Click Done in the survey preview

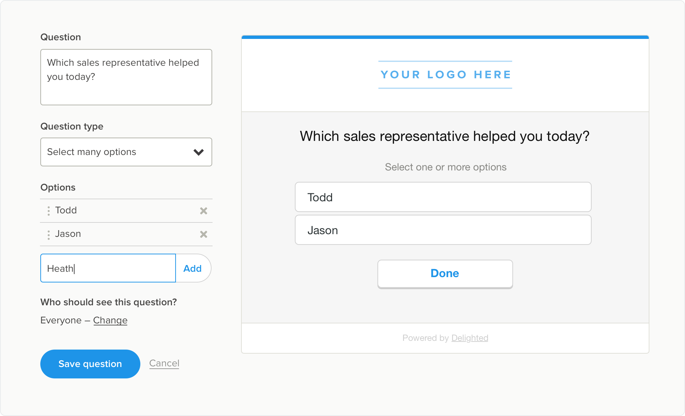(445, 273)
